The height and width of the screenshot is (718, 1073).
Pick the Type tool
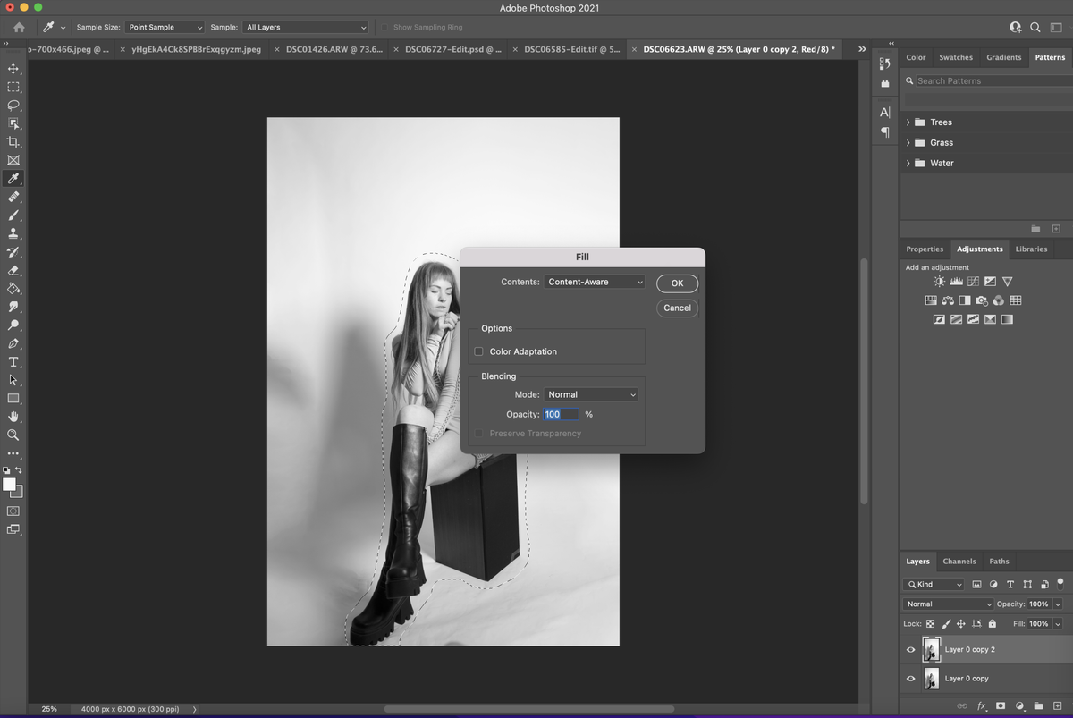(x=13, y=361)
